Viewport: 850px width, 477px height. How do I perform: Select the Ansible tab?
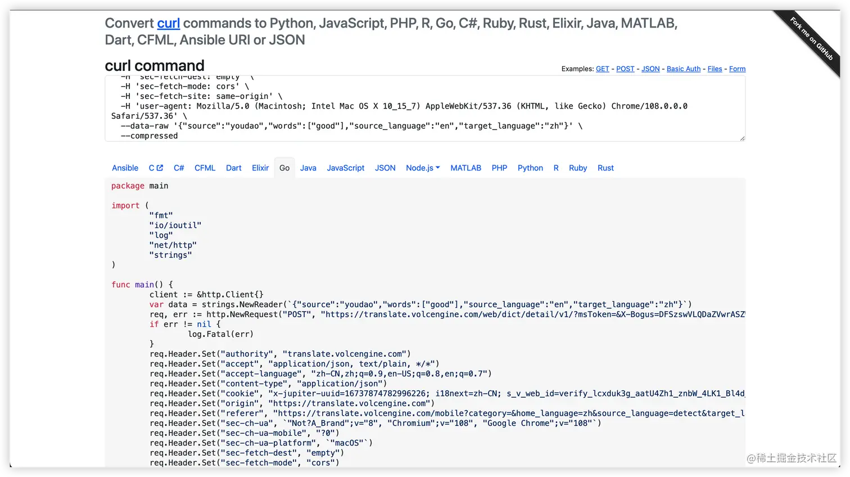(x=125, y=168)
